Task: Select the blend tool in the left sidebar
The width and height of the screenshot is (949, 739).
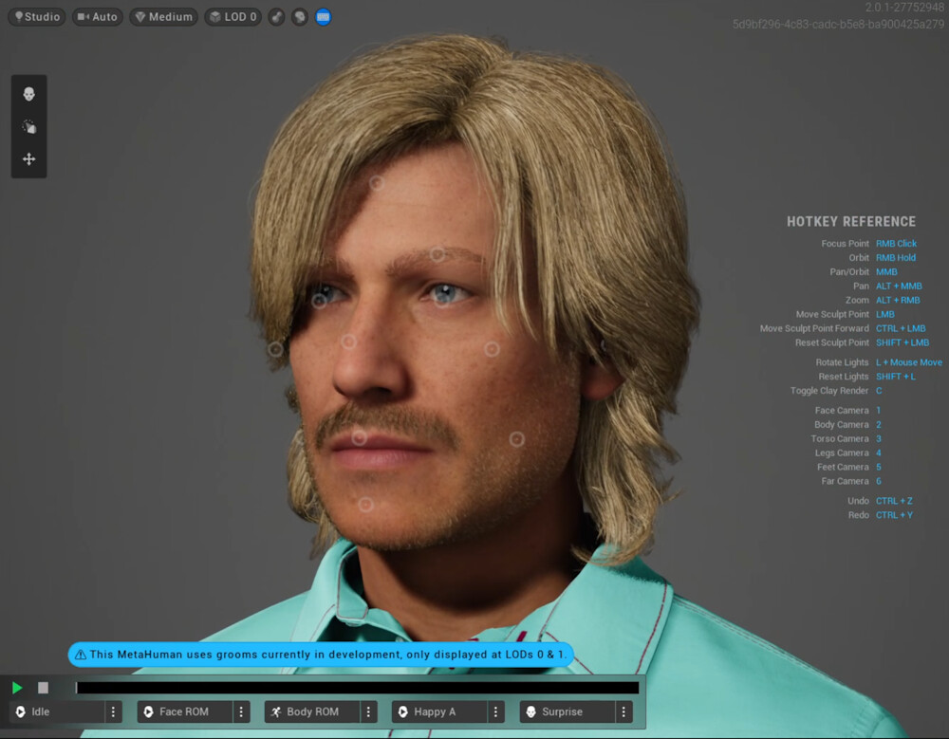Action: pyautogui.click(x=28, y=125)
